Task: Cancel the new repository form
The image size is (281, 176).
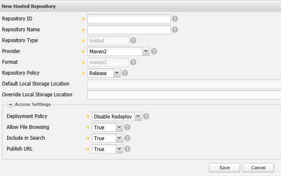Action: pyautogui.click(x=258, y=168)
